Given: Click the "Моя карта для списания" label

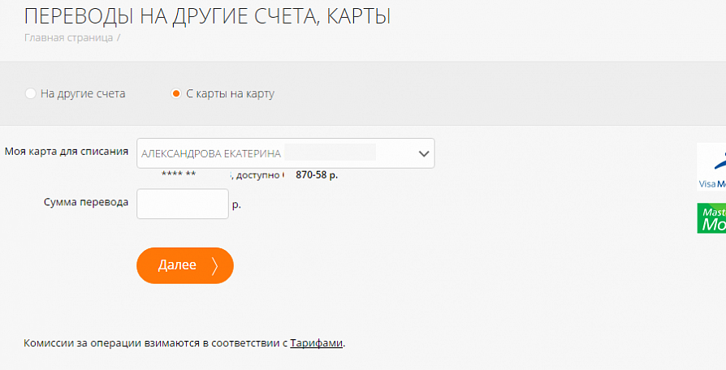Looking at the screenshot, I should [67, 151].
